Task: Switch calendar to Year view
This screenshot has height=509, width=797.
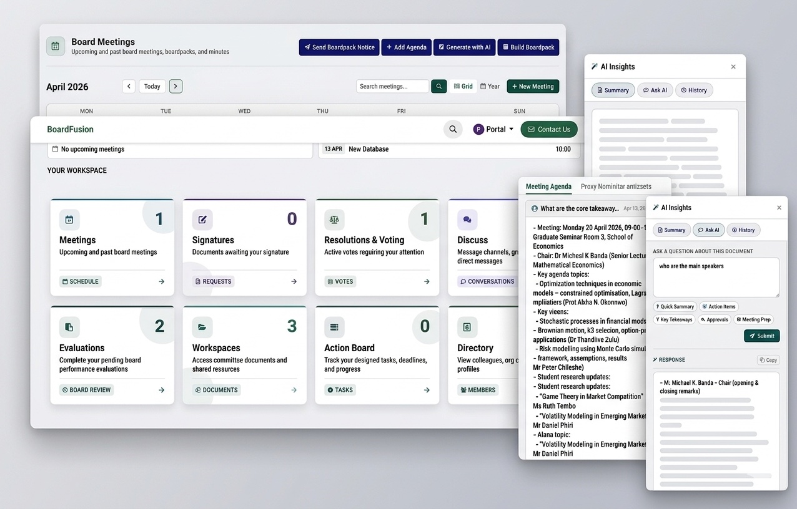Action: 490,87
